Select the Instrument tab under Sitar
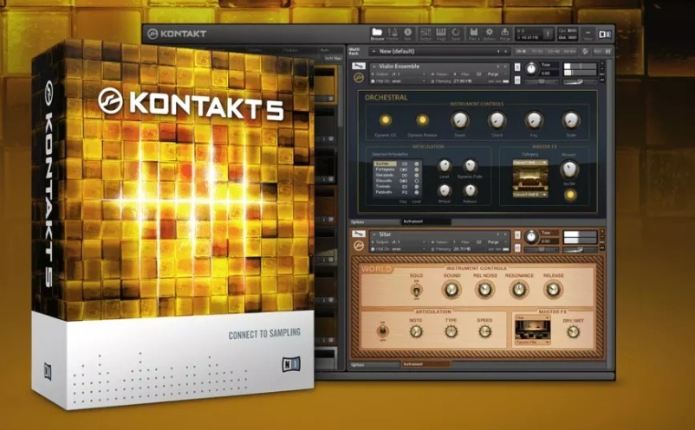Viewport: 695px width, 430px height. [x=425, y=364]
